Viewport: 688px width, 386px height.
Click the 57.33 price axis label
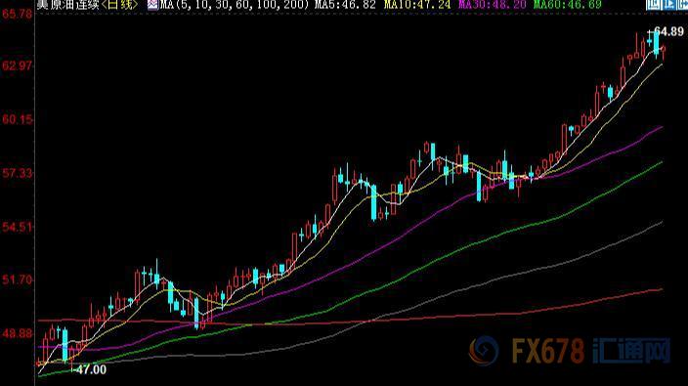18,173
